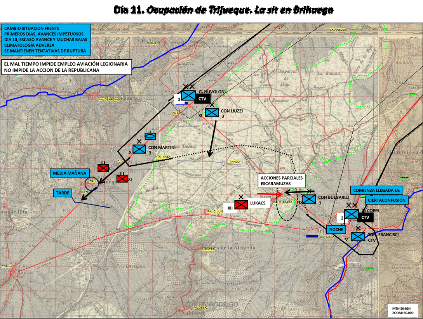Screen dimensions: 423x319
Task: Click the Con Martini blue infantry unit symbol
Action: (139, 149)
